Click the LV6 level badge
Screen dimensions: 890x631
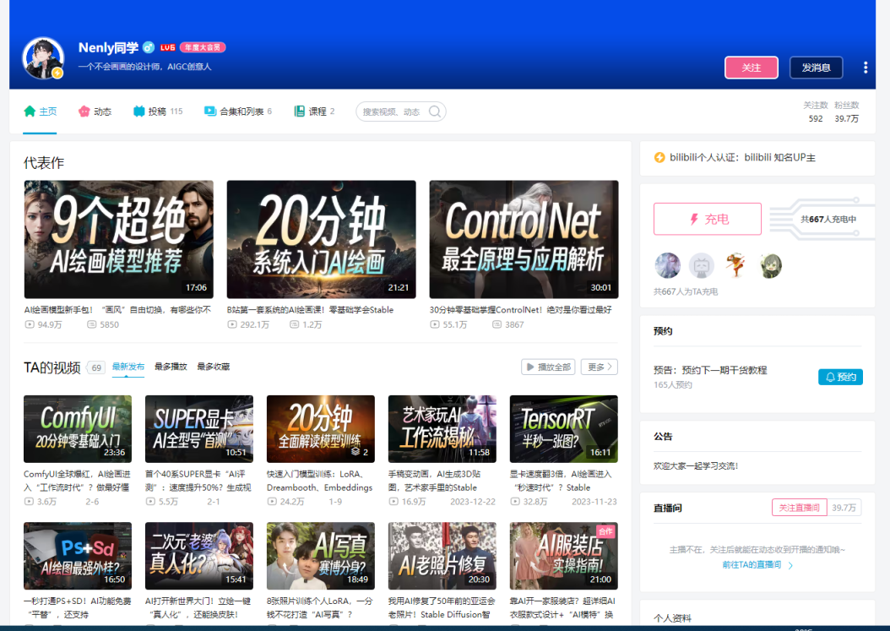167,47
